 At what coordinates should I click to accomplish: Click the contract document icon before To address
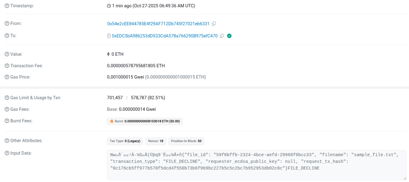coord(109,36)
